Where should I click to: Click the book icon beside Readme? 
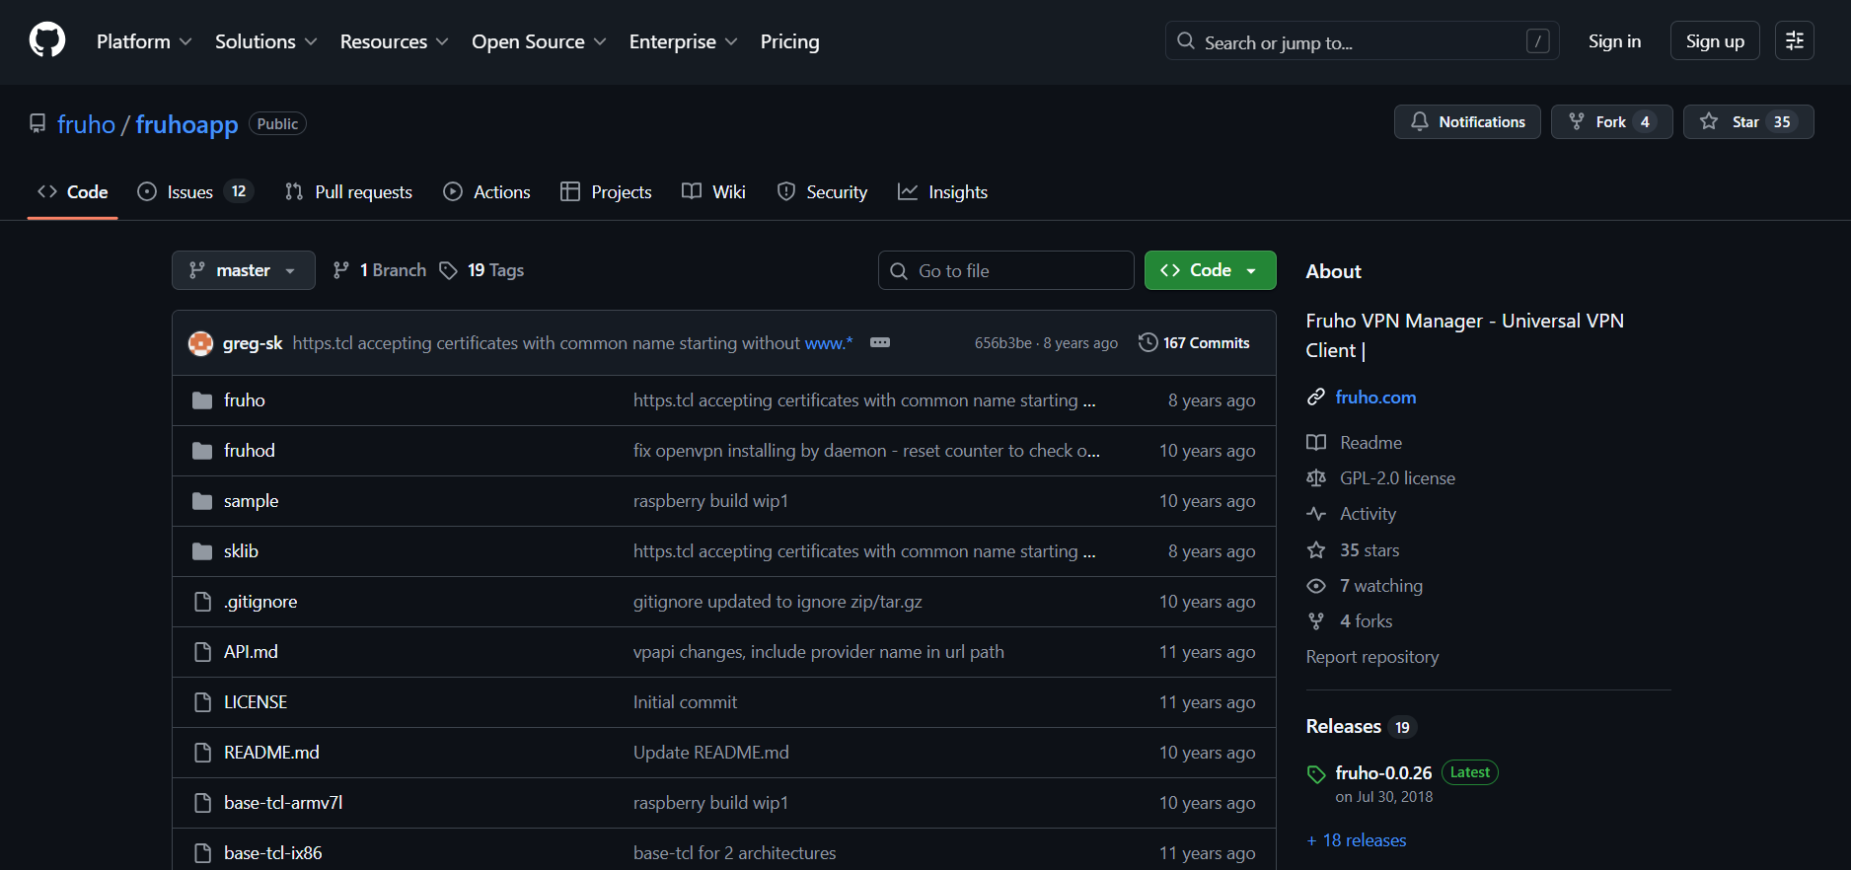1316,443
